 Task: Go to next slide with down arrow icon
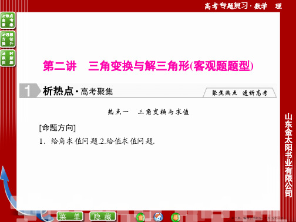click(176, 217)
